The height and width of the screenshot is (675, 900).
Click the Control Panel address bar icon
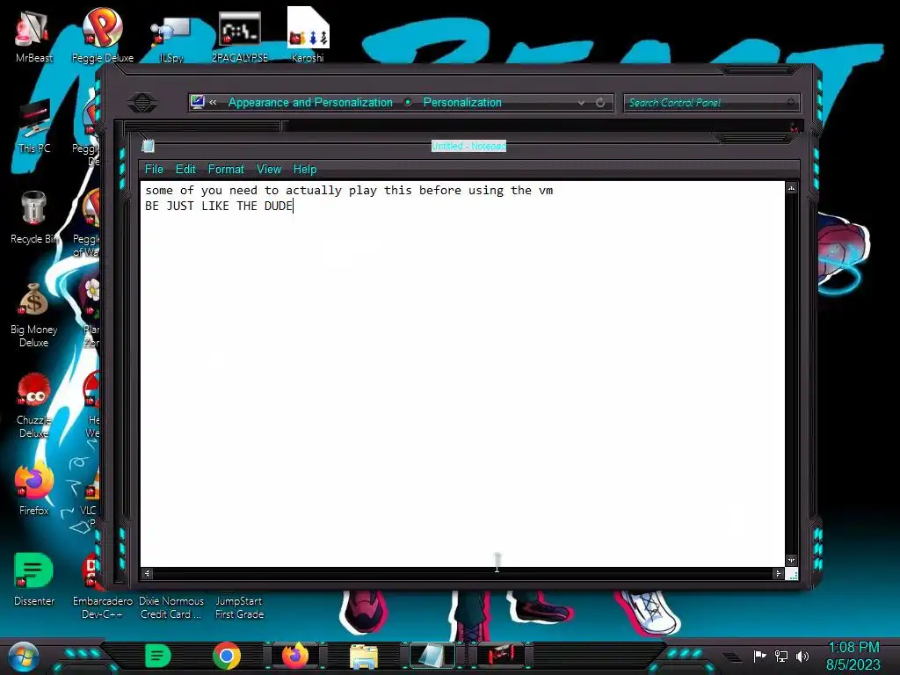click(198, 102)
